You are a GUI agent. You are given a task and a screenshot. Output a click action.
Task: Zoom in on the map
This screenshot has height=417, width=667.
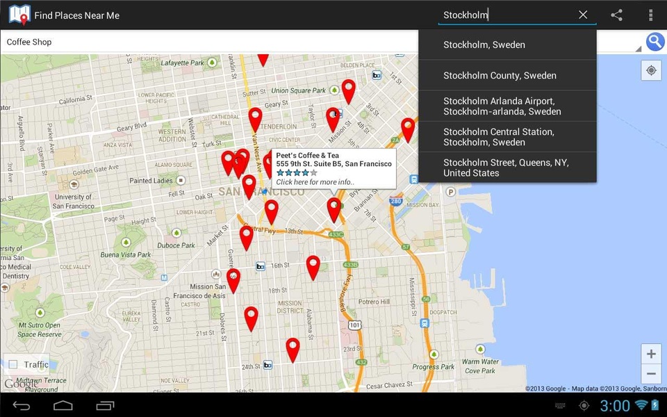(x=651, y=354)
